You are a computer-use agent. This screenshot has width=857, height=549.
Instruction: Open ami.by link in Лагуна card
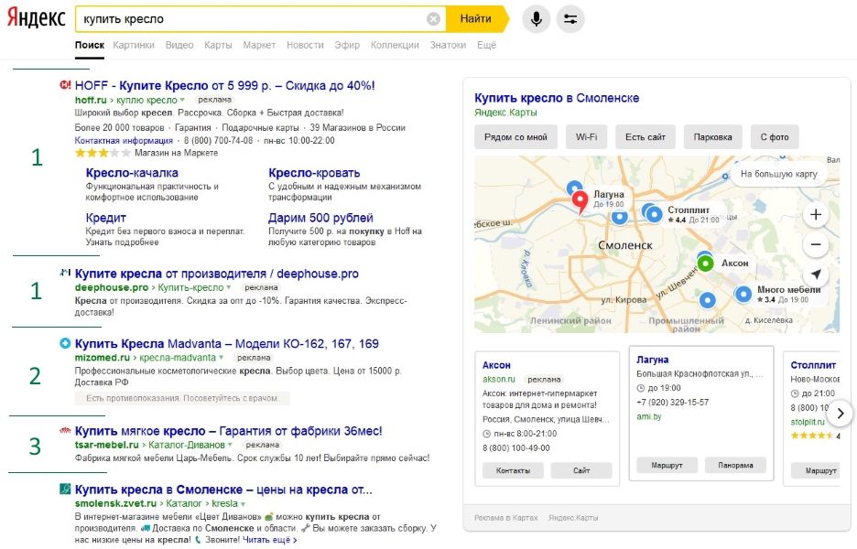649,416
